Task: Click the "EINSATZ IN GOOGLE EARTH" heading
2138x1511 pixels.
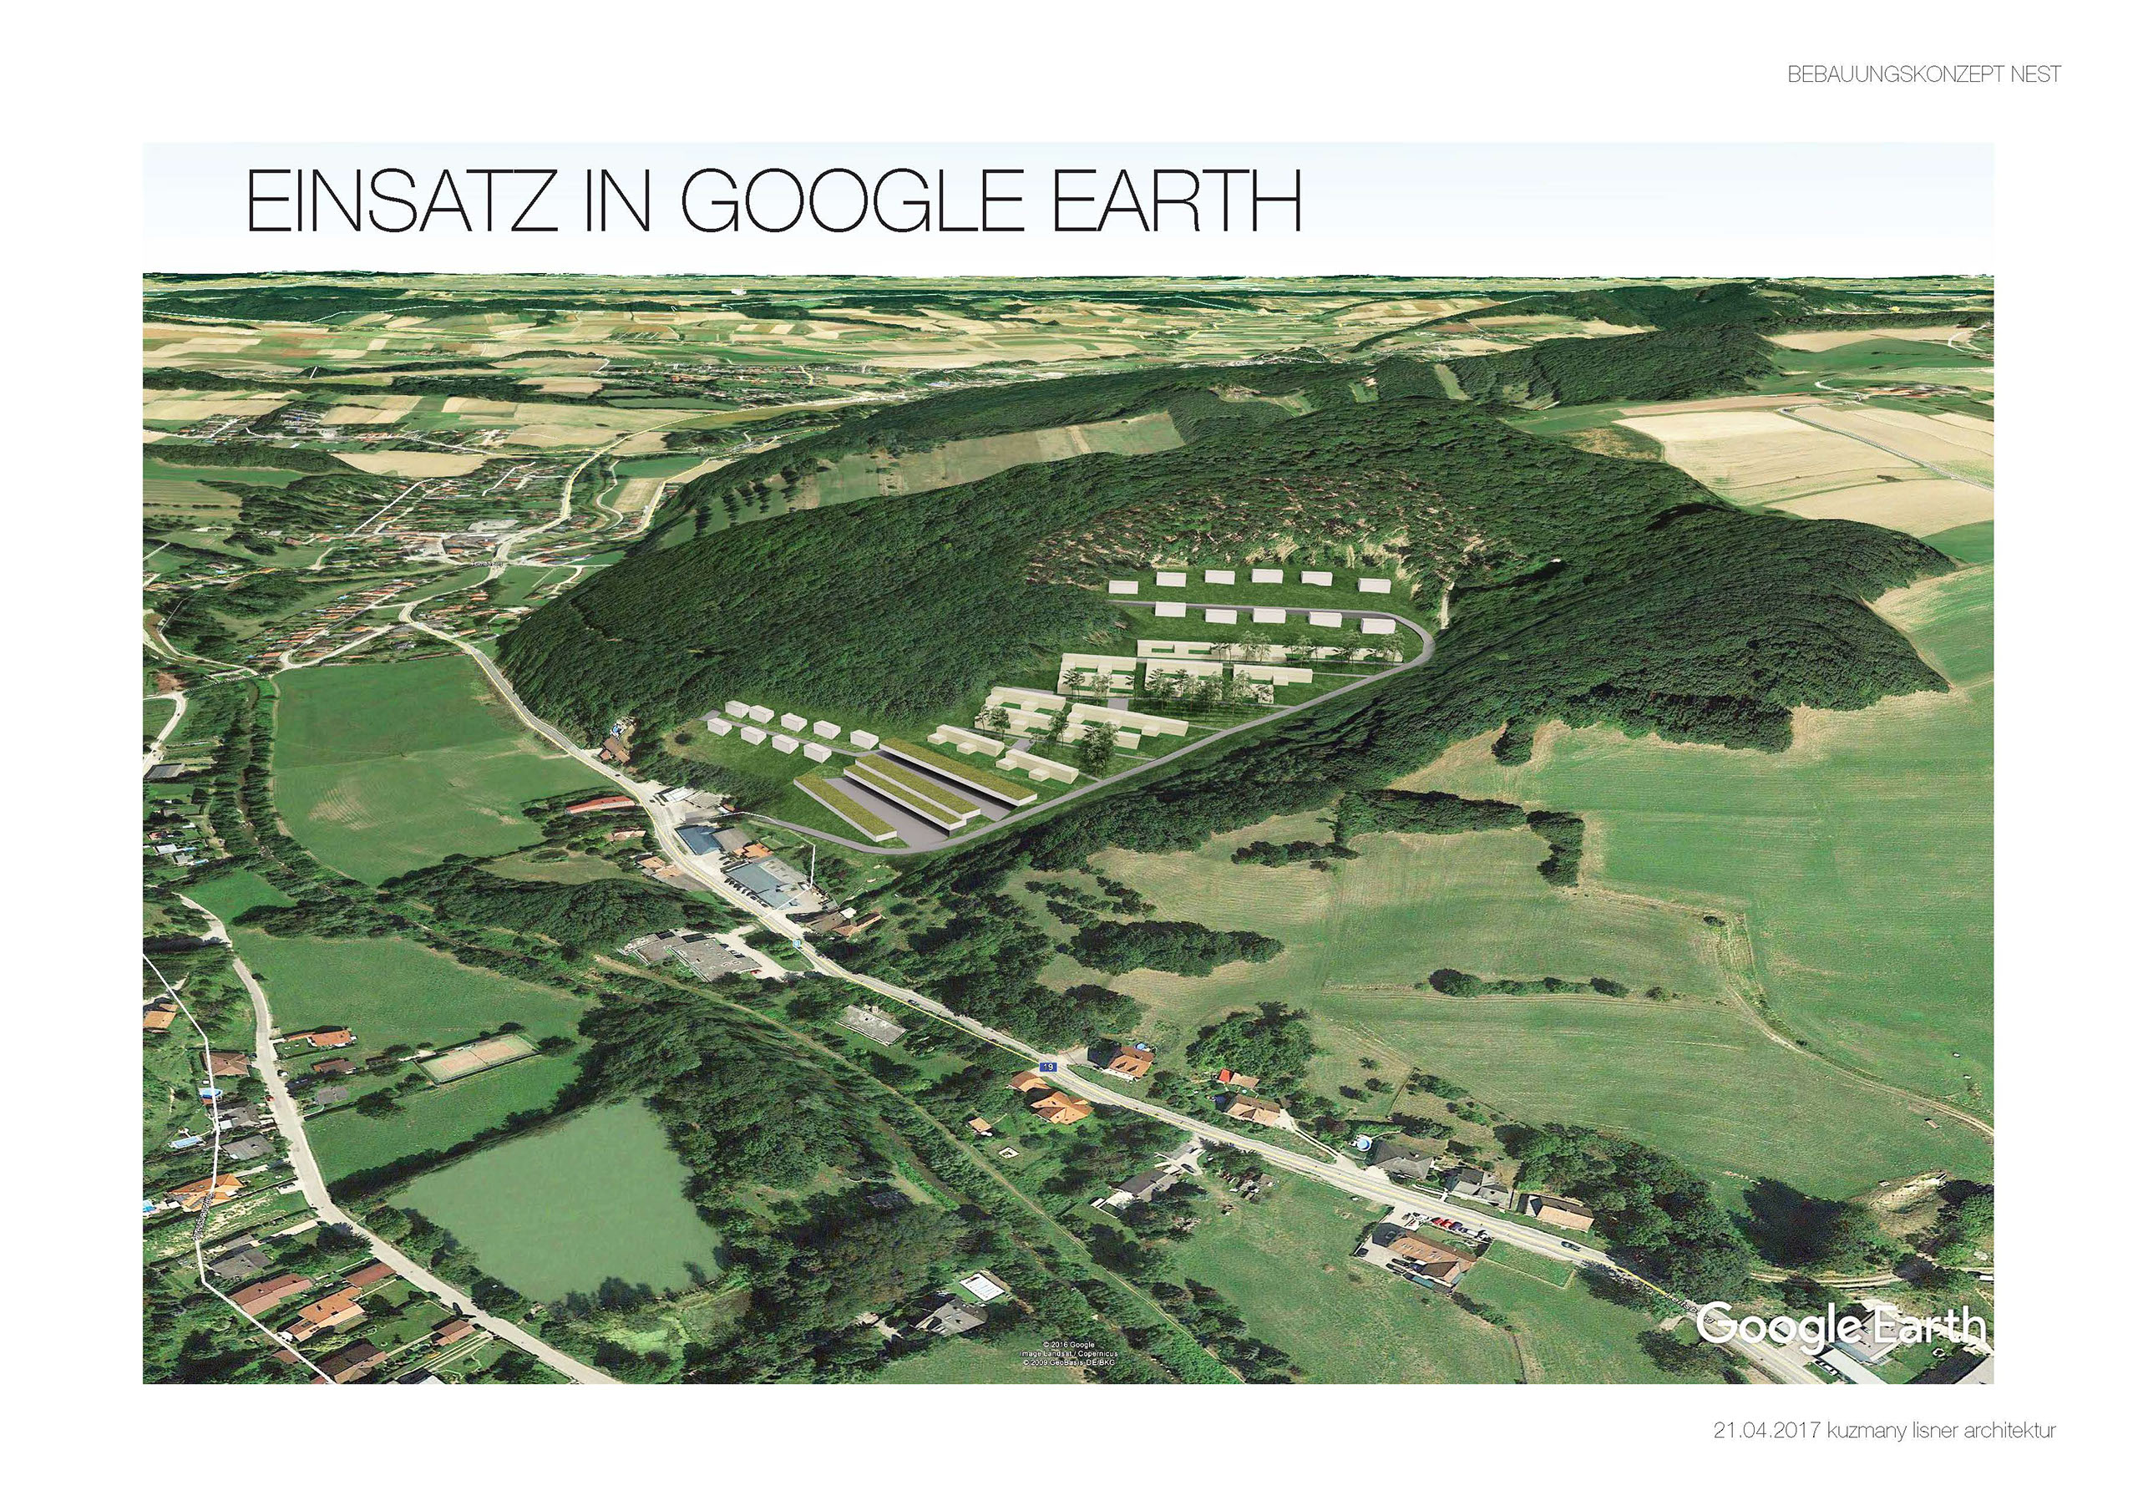Action: pyautogui.click(x=772, y=201)
